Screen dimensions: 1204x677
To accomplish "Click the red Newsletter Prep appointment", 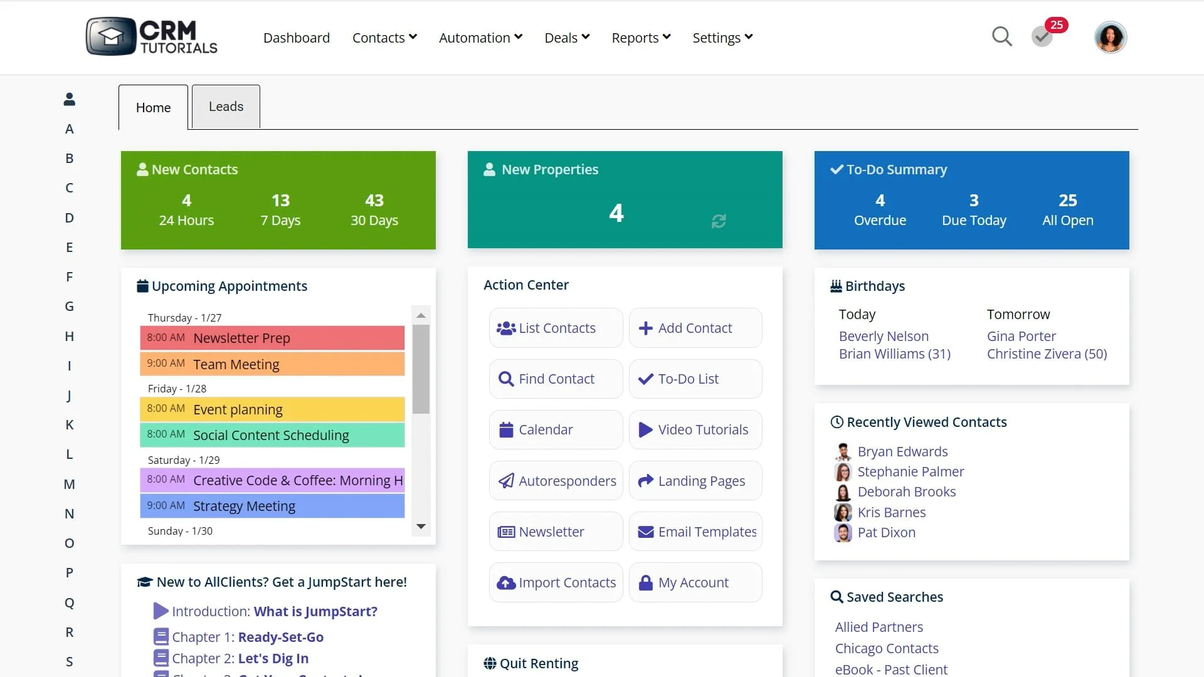I will pos(272,338).
